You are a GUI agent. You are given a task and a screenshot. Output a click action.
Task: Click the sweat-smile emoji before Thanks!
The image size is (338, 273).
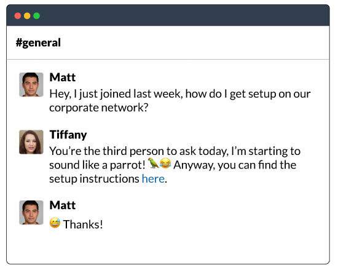(55, 223)
